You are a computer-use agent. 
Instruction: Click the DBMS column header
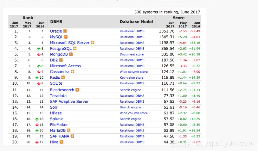tap(56, 22)
